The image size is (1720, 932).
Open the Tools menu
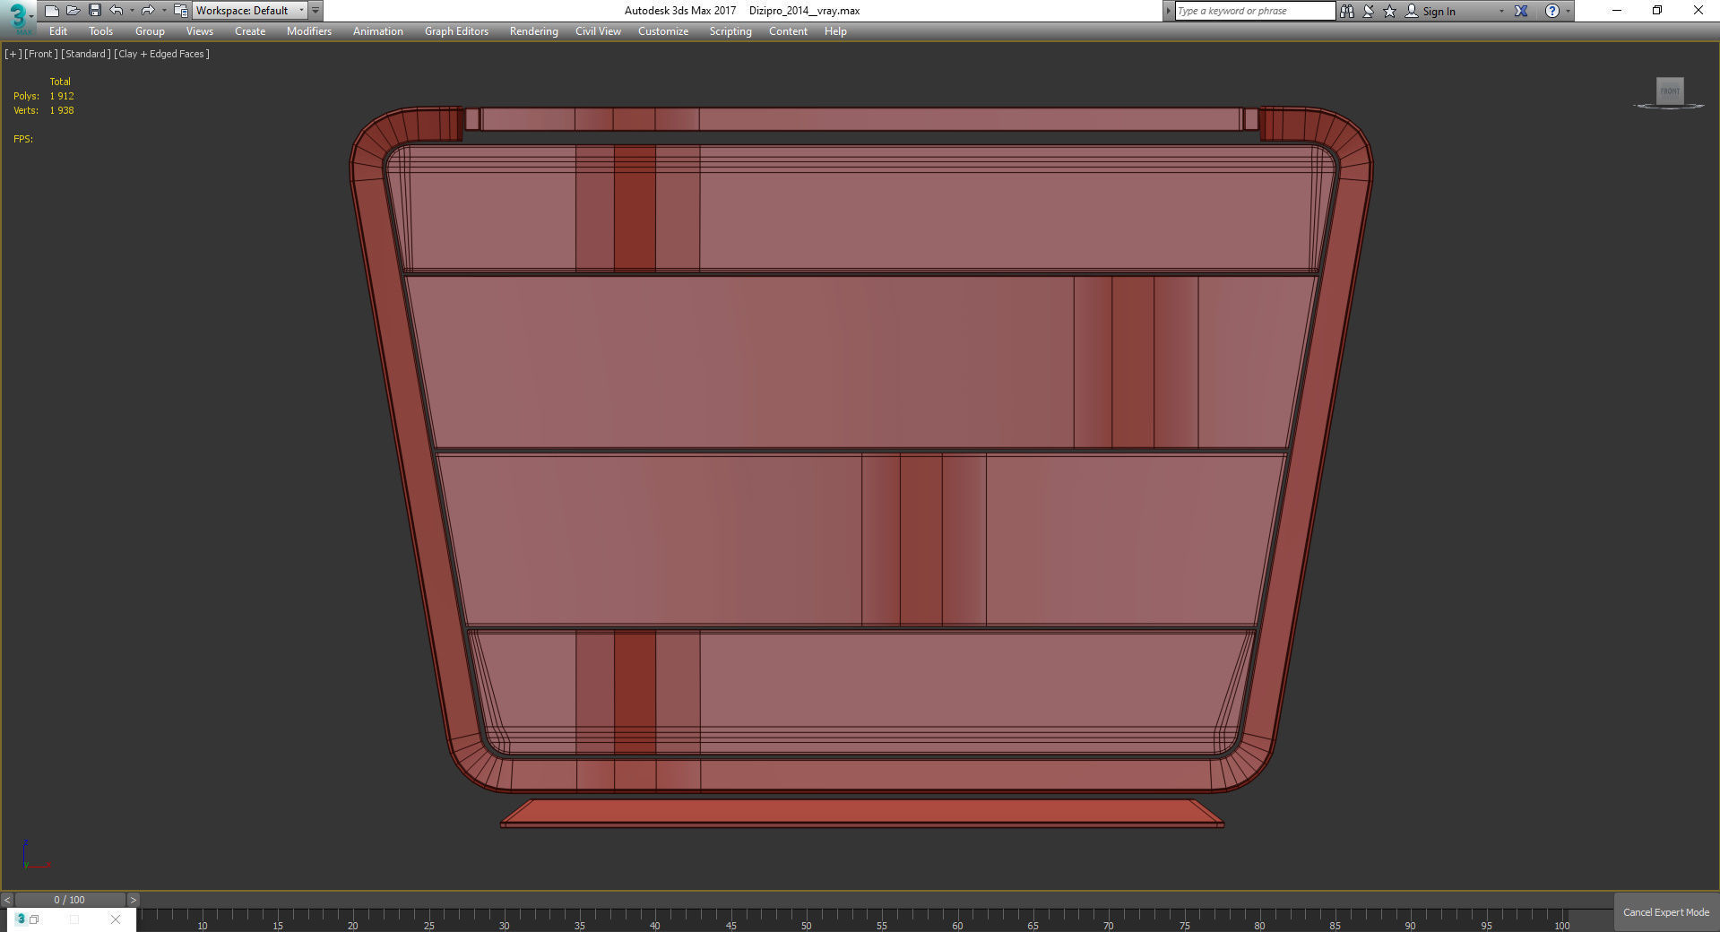point(100,31)
